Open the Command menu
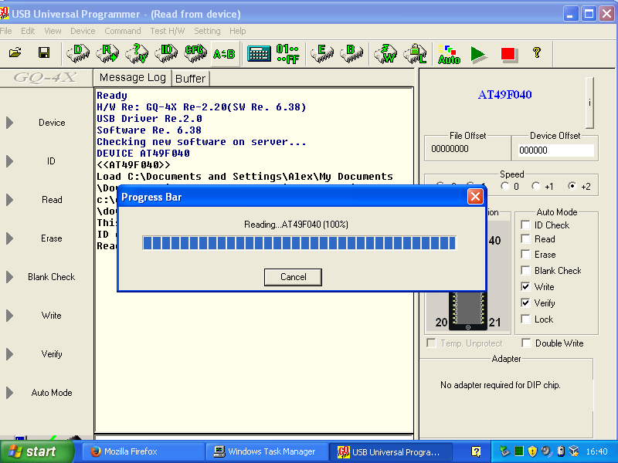Screen dimensions: 618x463 coord(122,31)
